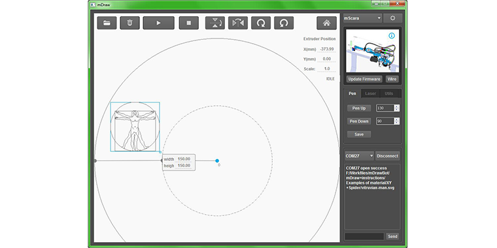Click the Disconnect button

pyautogui.click(x=387, y=156)
